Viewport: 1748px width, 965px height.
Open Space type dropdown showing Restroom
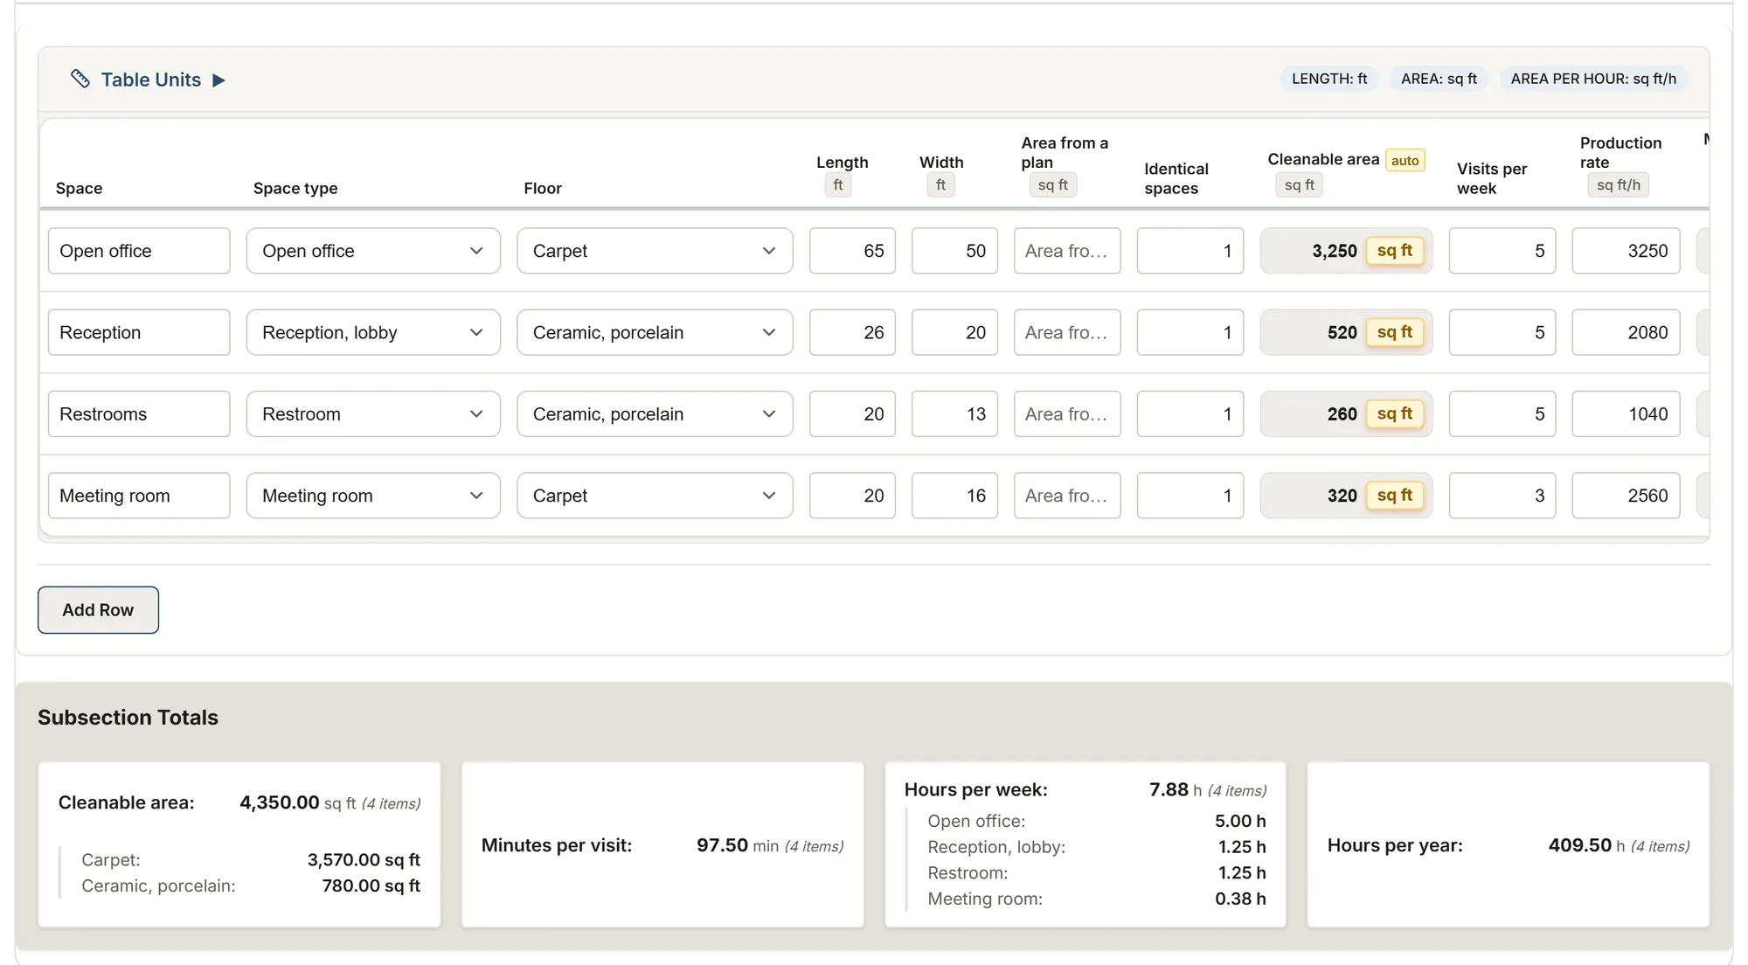(373, 414)
